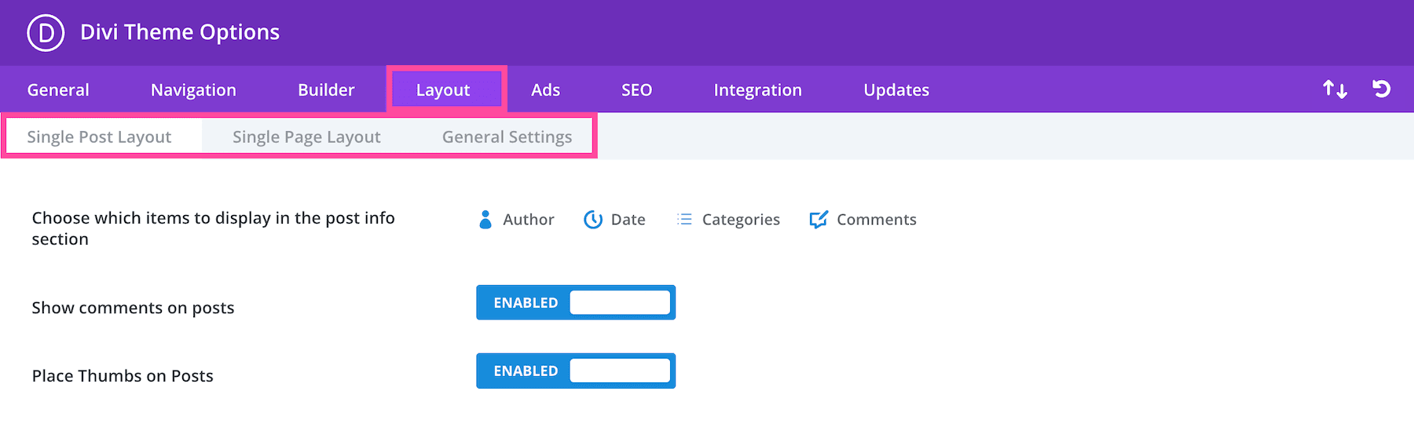The width and height of the screenshot is (1414, 431).
Task: Click the reset to defaults icon
Action: (1381, 89)
